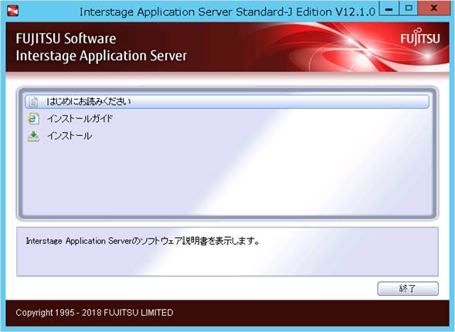Click the description text about ソフトウェア説明書
This screenshot has height=332, width=455.
coord(142,241)
